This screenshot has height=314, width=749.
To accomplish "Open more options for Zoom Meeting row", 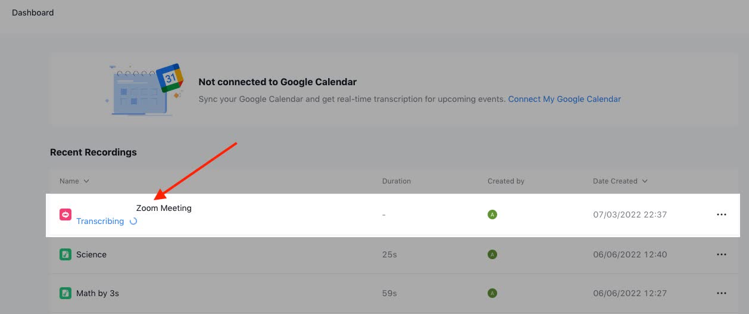I will [x=722, y=214].
